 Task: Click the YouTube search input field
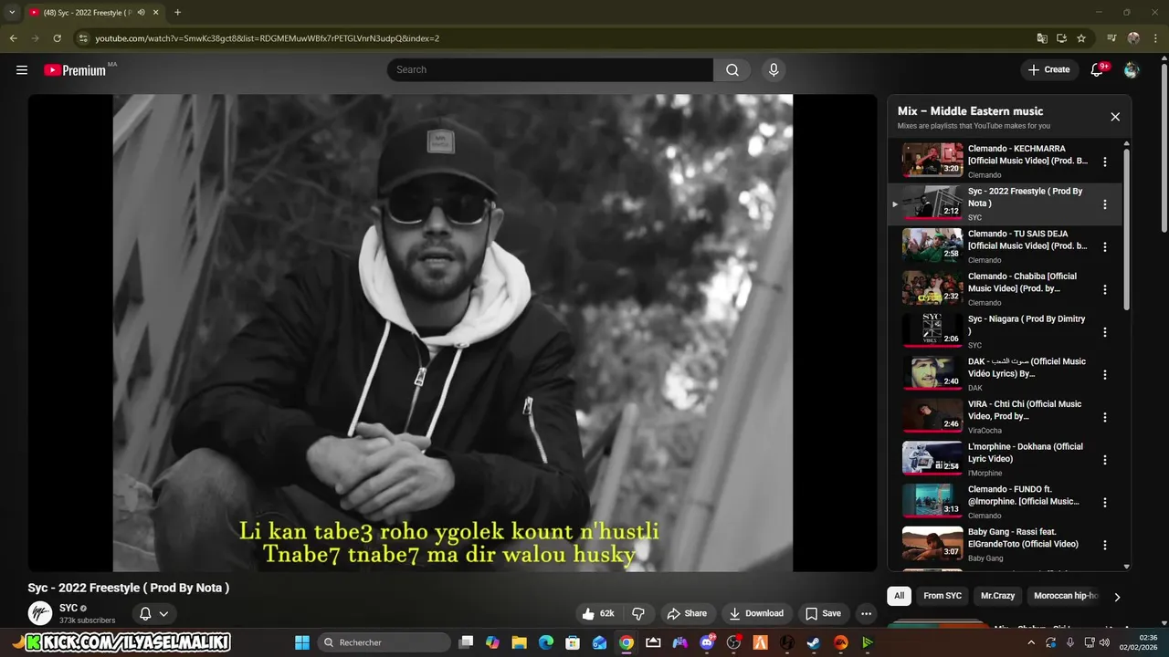click(x=551, y=70)
